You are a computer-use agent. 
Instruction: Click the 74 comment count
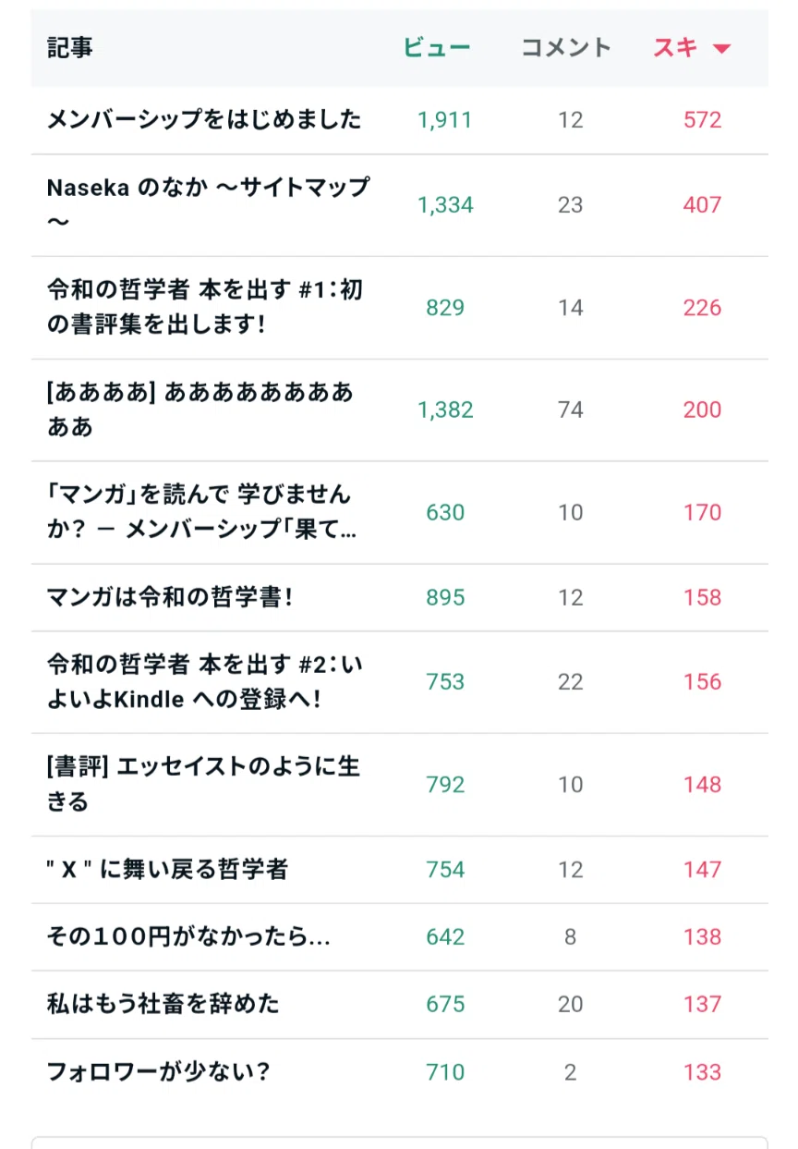(x=571, y=409)
